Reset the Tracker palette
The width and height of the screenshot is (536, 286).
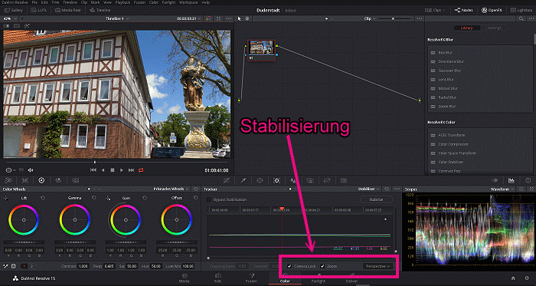pyautogui.click(x=387, y=189)
